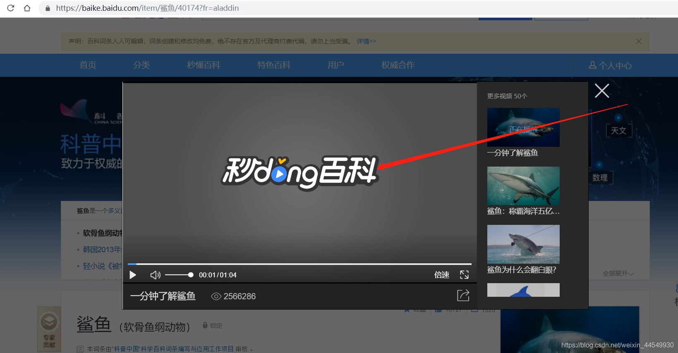The width and height of the screenshot is (678, 353).
Task: Dismiss the yellow notice banner
Action: [639, 41]
